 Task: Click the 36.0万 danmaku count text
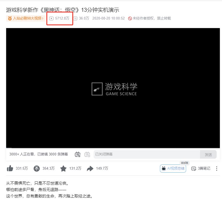tap(84, 18)
